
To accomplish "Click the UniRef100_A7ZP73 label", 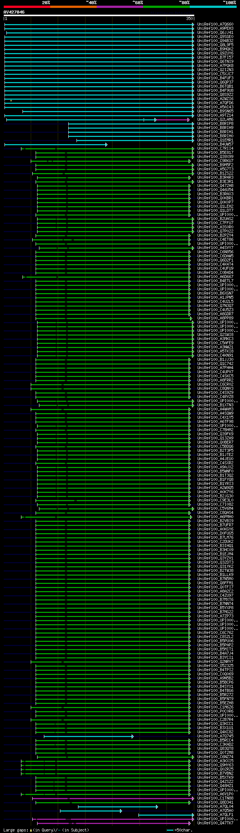I will pos(215,616).
